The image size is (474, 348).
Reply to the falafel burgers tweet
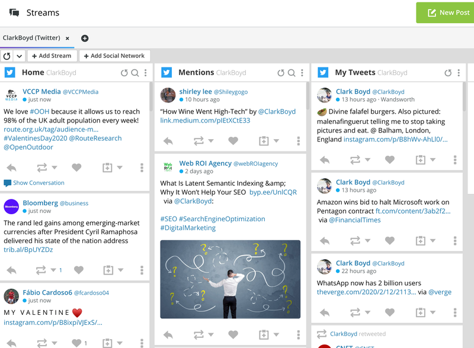(x=325, y=160)
